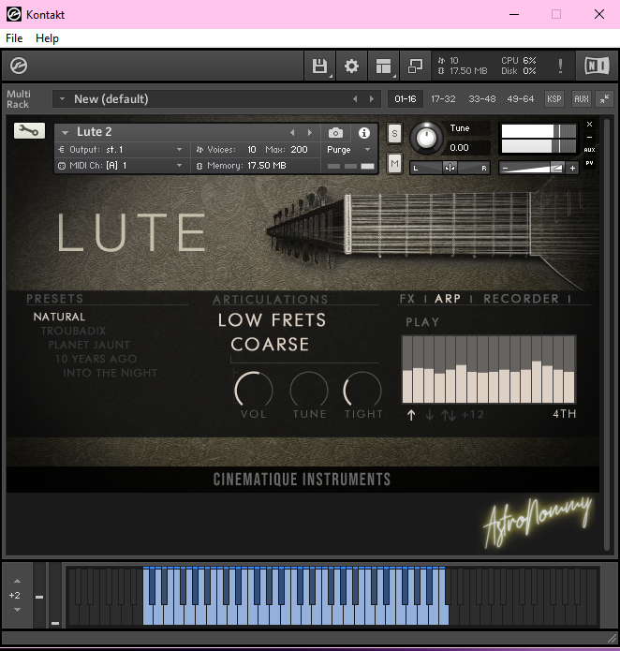Image resolution: width=620 pixels, height=651 pixels.
Task: Toggle the AUX rack button
Action: point(581,98)
